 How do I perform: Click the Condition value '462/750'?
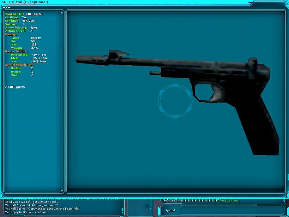28,21
